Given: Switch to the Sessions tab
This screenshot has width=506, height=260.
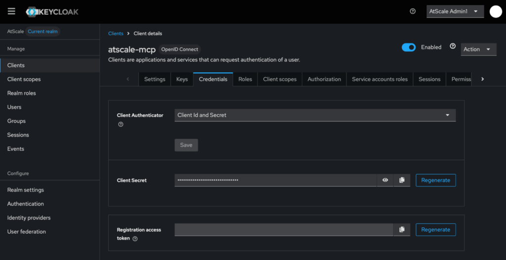Looking at the screenshot, I should click(429, 79).
